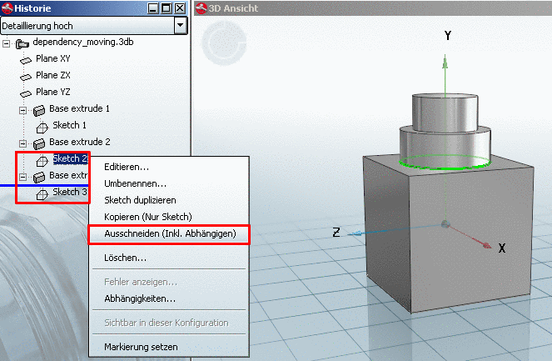The image size is (552, 361).
Task: Choose Ausschneiden (Inkl. Abhängigen) menu entry
Action: (x=169, y=233)
